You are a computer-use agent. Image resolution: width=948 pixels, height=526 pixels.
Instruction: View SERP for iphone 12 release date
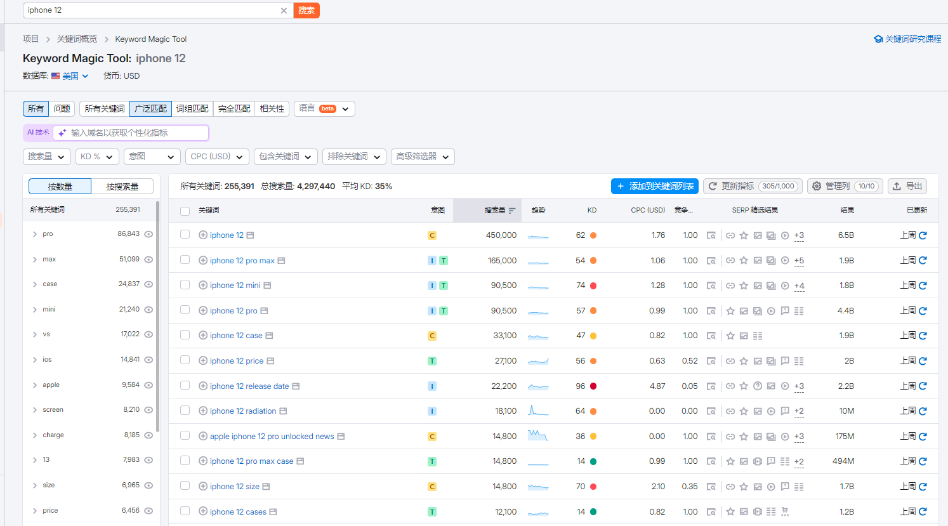click(x=711, y=386)
